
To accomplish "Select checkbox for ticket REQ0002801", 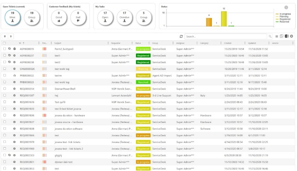I will (5, 162).
